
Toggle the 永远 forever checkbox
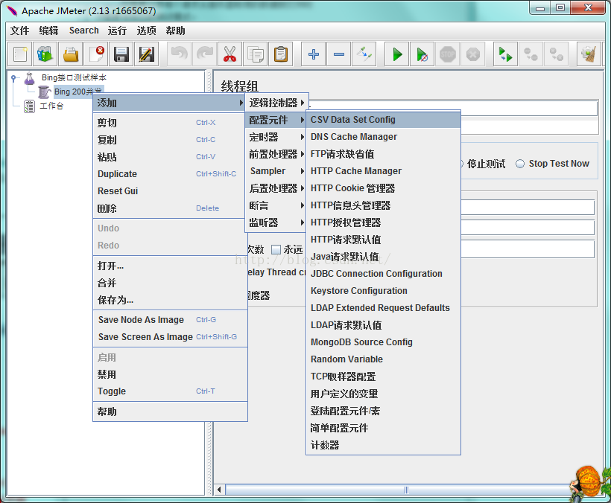pos(276,249)
